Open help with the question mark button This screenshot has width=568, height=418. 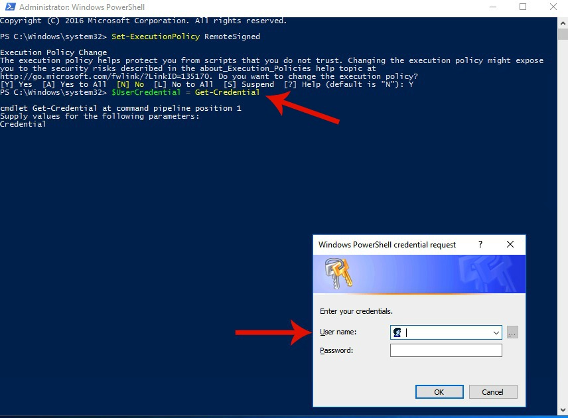pos(480,244)
